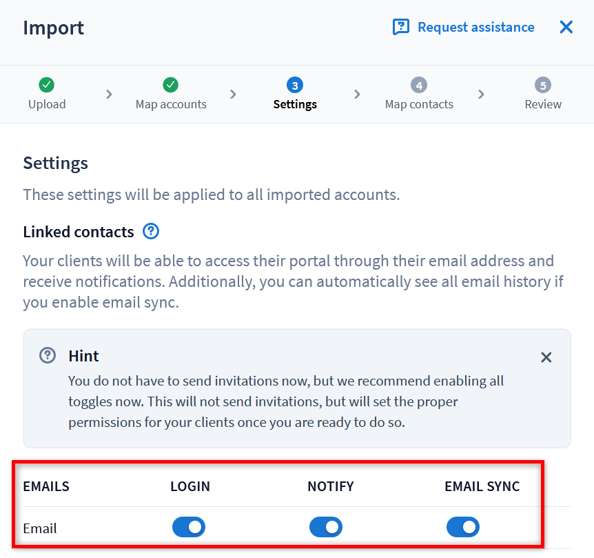The image size is (594, 558).
Task: Click the green checkmark above Upload
Action: pyautogui.click(x=47, y=85)
